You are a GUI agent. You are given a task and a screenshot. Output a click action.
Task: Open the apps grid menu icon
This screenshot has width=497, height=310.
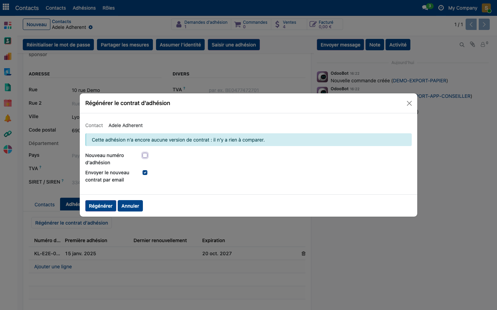click(x=6, y=7)
